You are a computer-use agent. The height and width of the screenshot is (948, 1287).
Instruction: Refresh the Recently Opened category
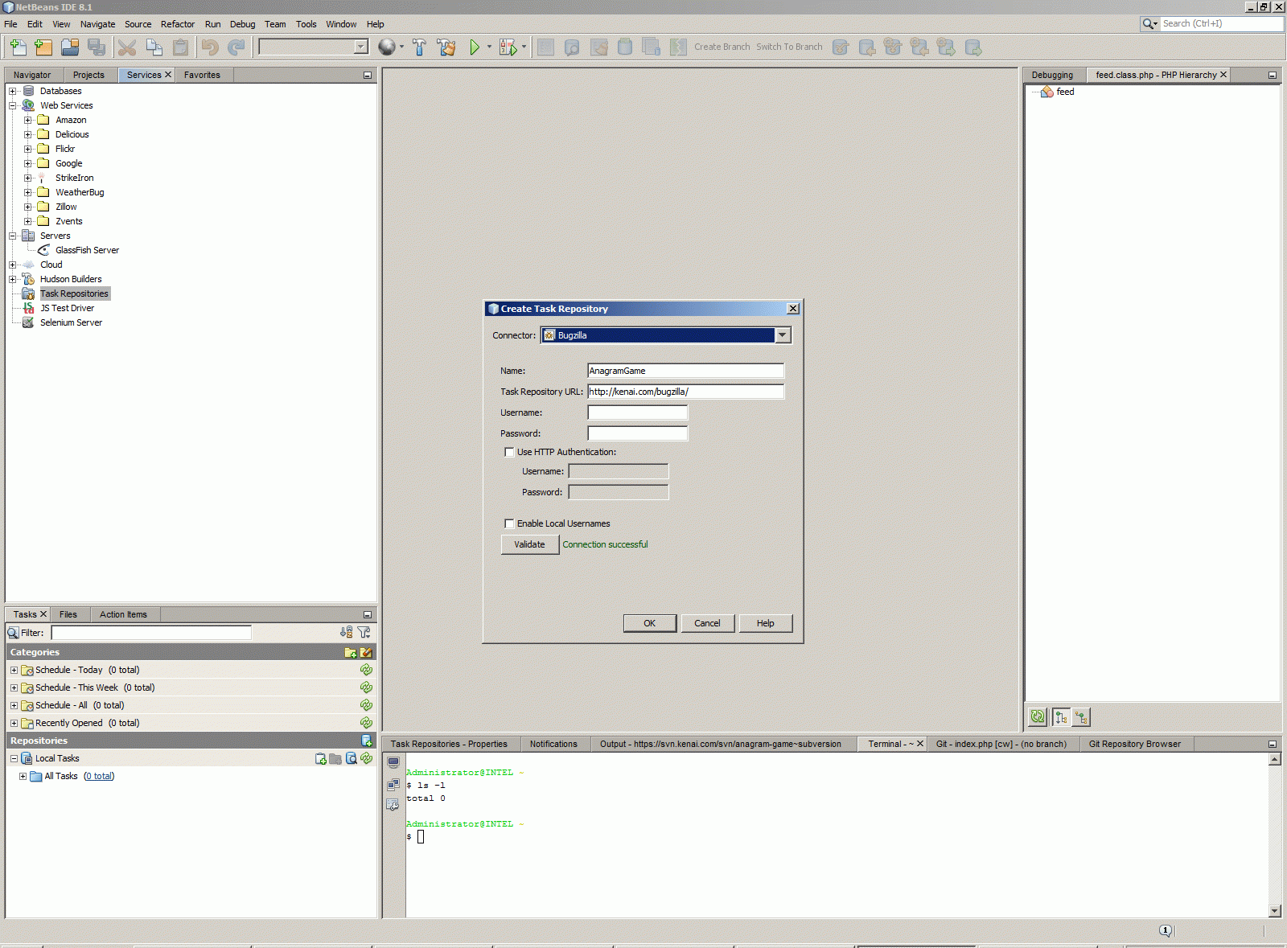click(366, 723)
